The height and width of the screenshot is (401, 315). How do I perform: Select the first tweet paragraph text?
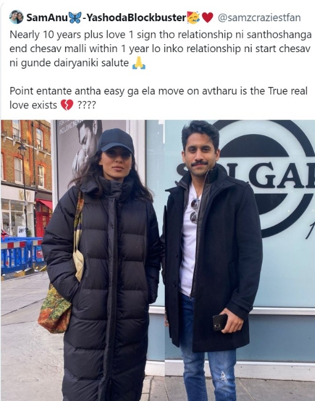click(160, 49)
